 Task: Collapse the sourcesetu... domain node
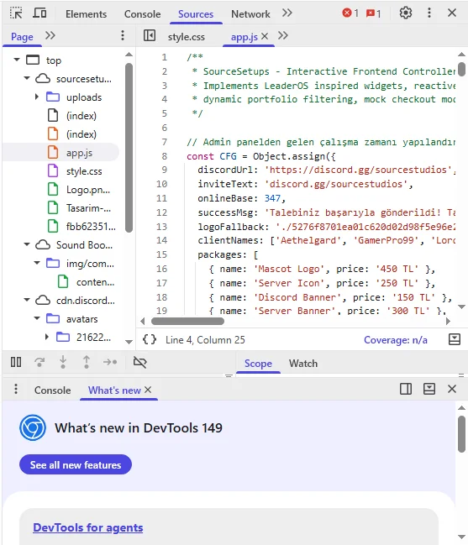(27, 78)
